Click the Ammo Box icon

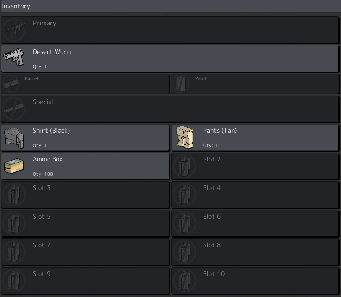pos(14,166)
